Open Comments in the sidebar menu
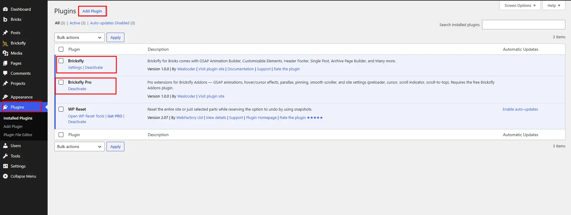 pos(21,73)
